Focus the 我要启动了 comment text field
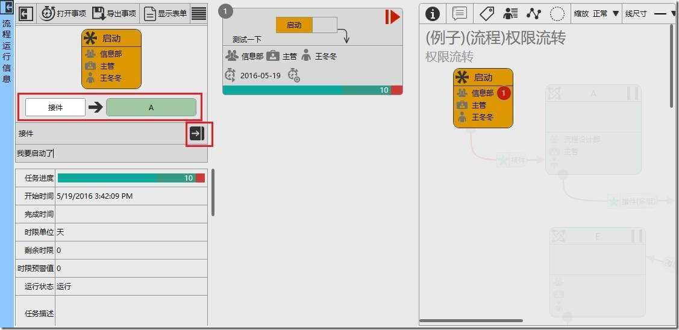This screenshot has width=679, height=330. point(111,153)
